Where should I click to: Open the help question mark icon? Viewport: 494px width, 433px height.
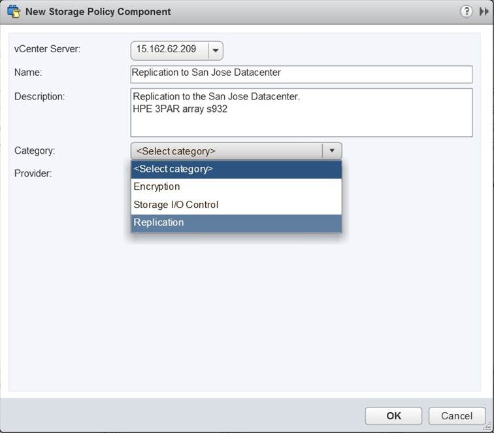[x=467, y=12]
